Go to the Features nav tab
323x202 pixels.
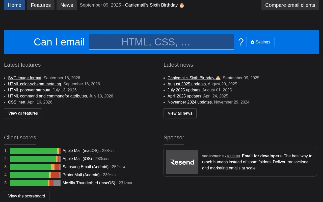point(41,5)
